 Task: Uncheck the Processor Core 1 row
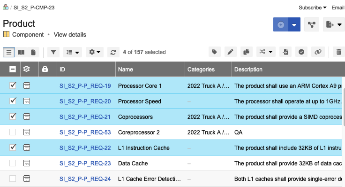click(x=13, y=86)
